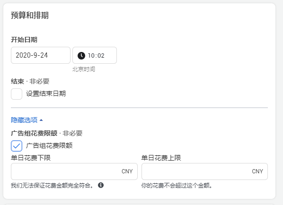Collapse options via the 隐藏选项 link
The height and width of the screenshot is (205, 283).
click(24, 120)
